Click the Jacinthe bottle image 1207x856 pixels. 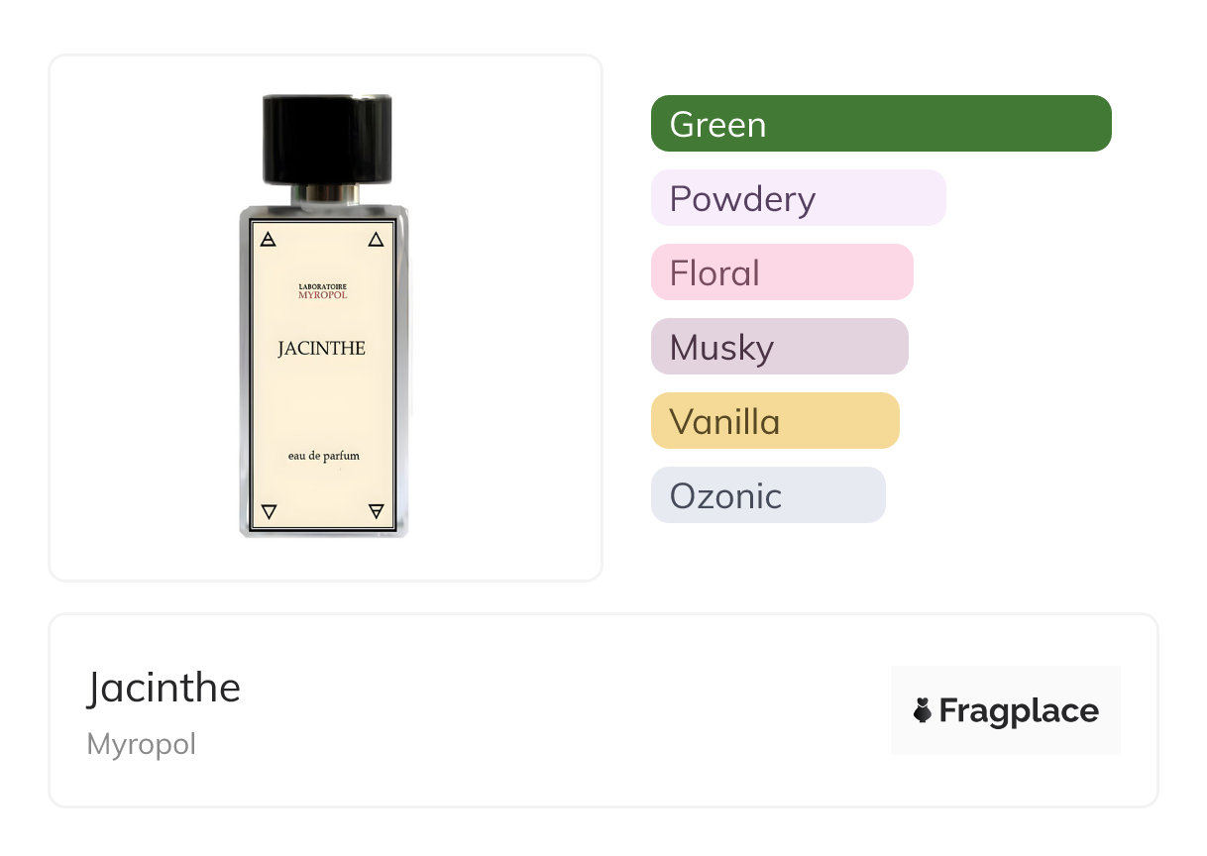324,316
